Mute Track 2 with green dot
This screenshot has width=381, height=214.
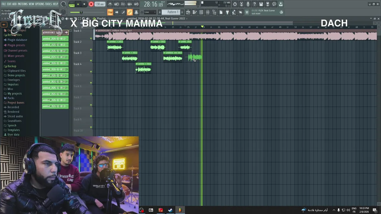[91, 50]
